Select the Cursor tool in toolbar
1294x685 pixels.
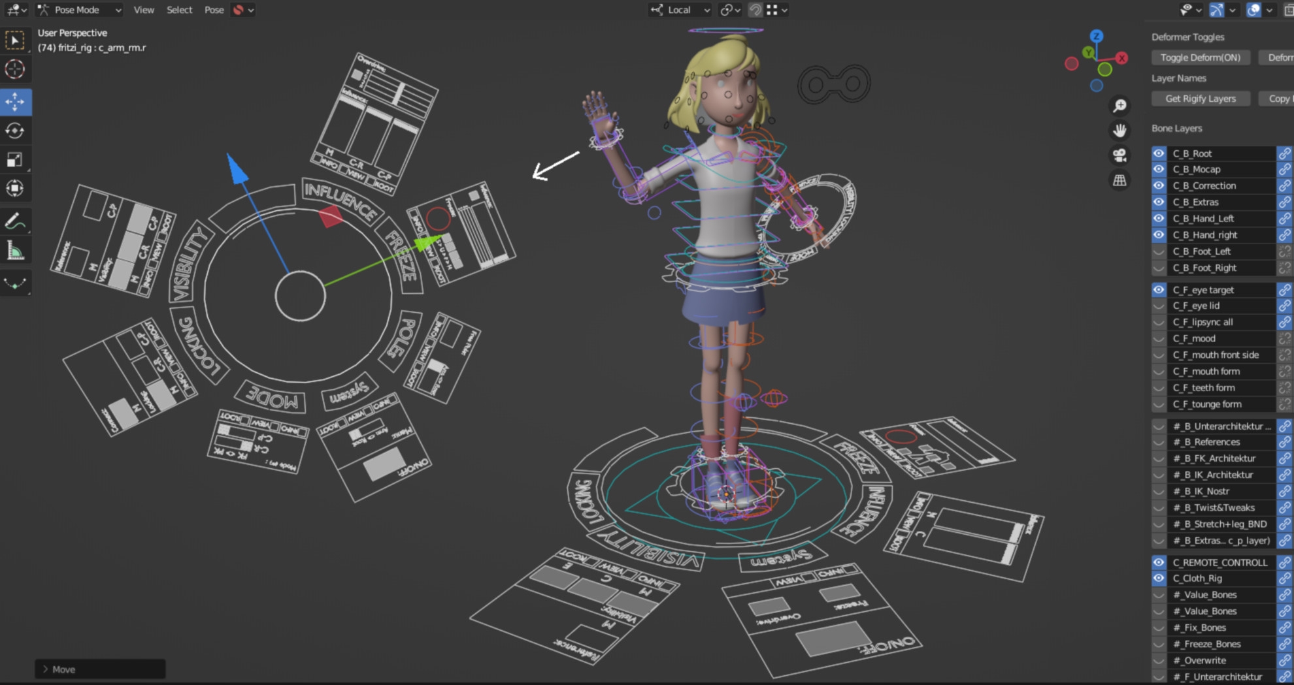coord(15,69)
